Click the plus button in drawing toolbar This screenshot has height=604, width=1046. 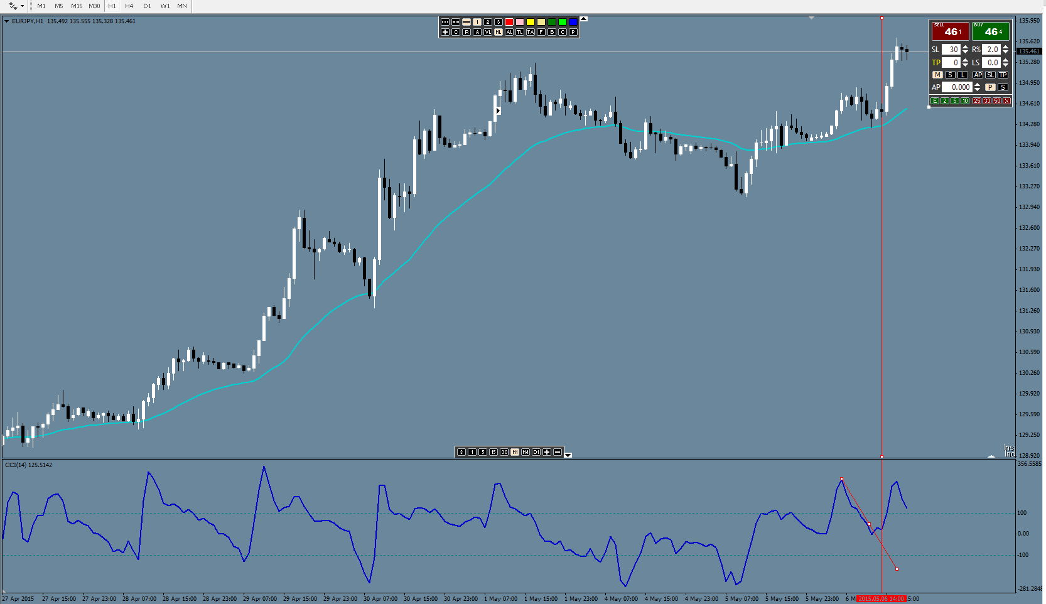click(x=445, y=32)
